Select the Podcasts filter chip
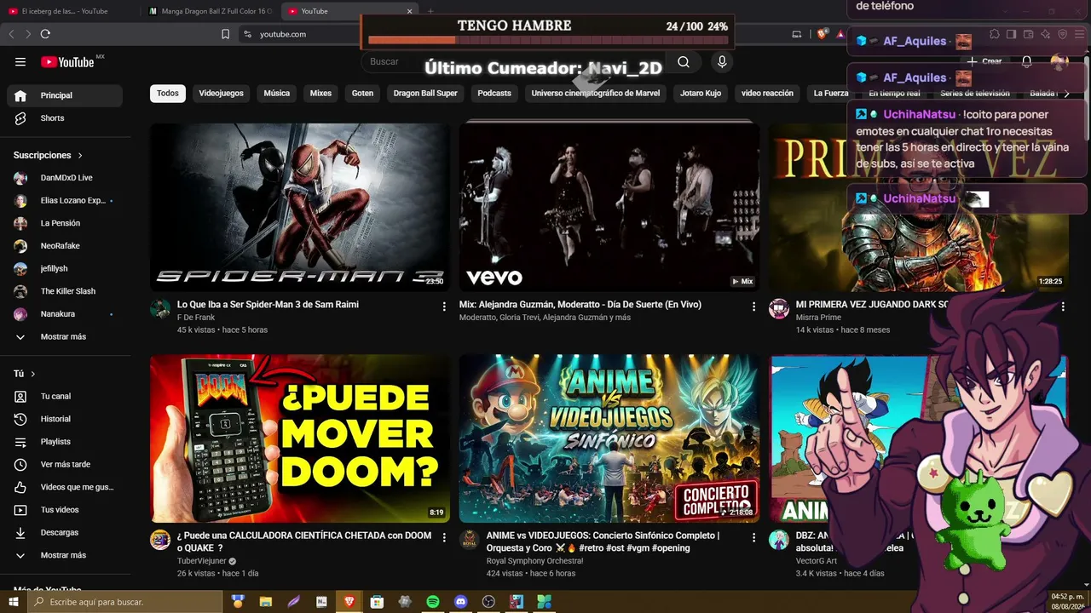Viewport: 1091px width, 613px height. click(x=494, y=94)
